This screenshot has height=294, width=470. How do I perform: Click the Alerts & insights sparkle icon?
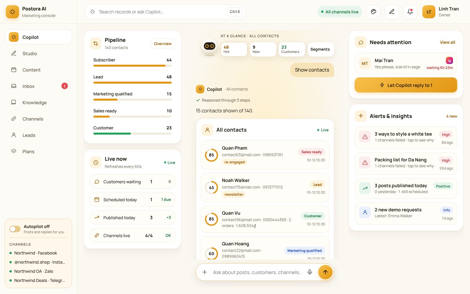click(x=361, y=116)
